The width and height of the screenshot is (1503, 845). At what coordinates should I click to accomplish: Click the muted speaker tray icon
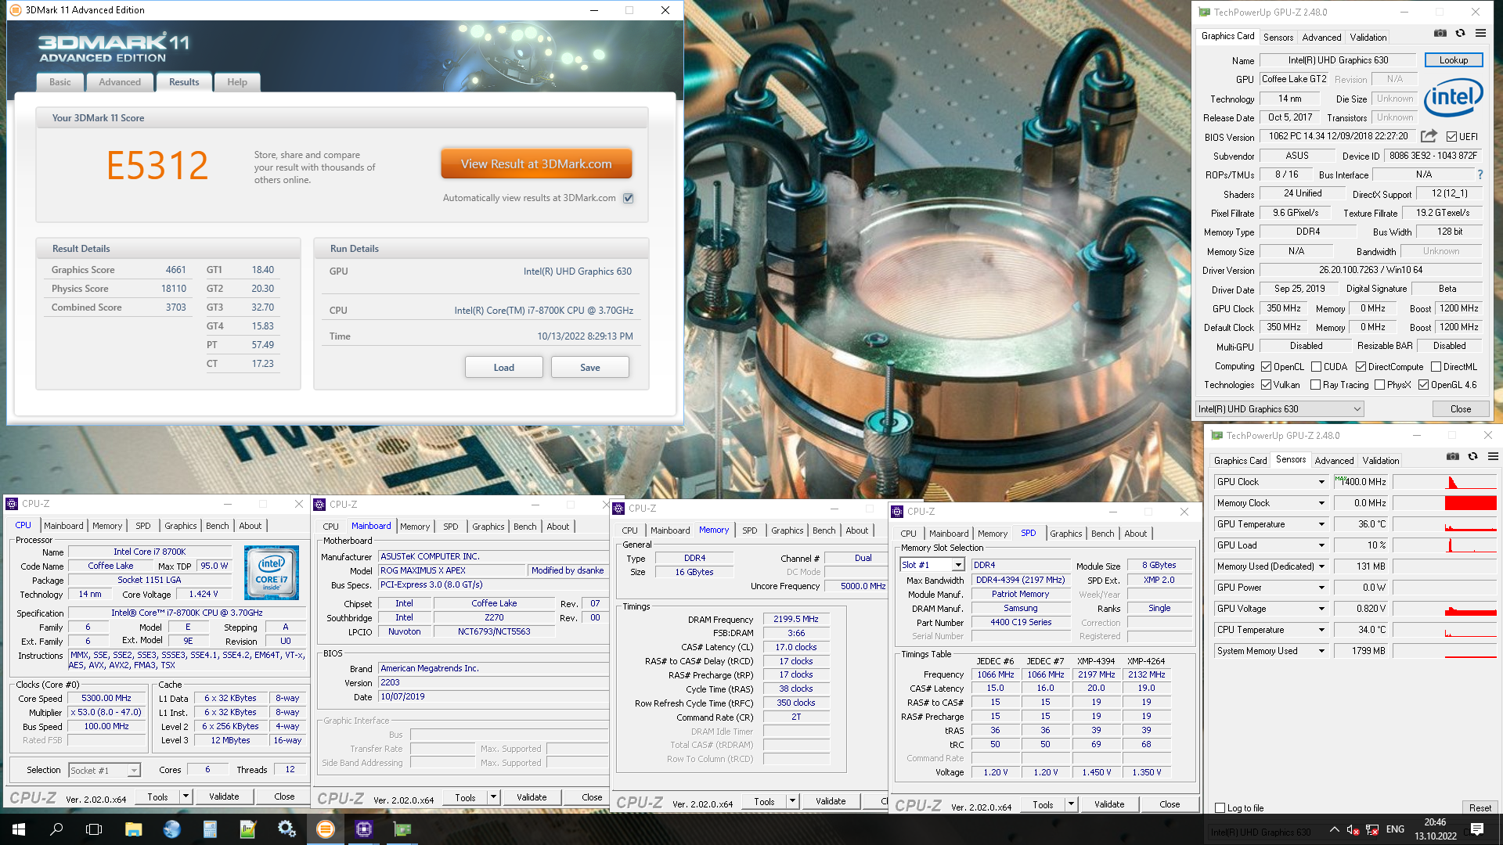(x=1353, y=829)
